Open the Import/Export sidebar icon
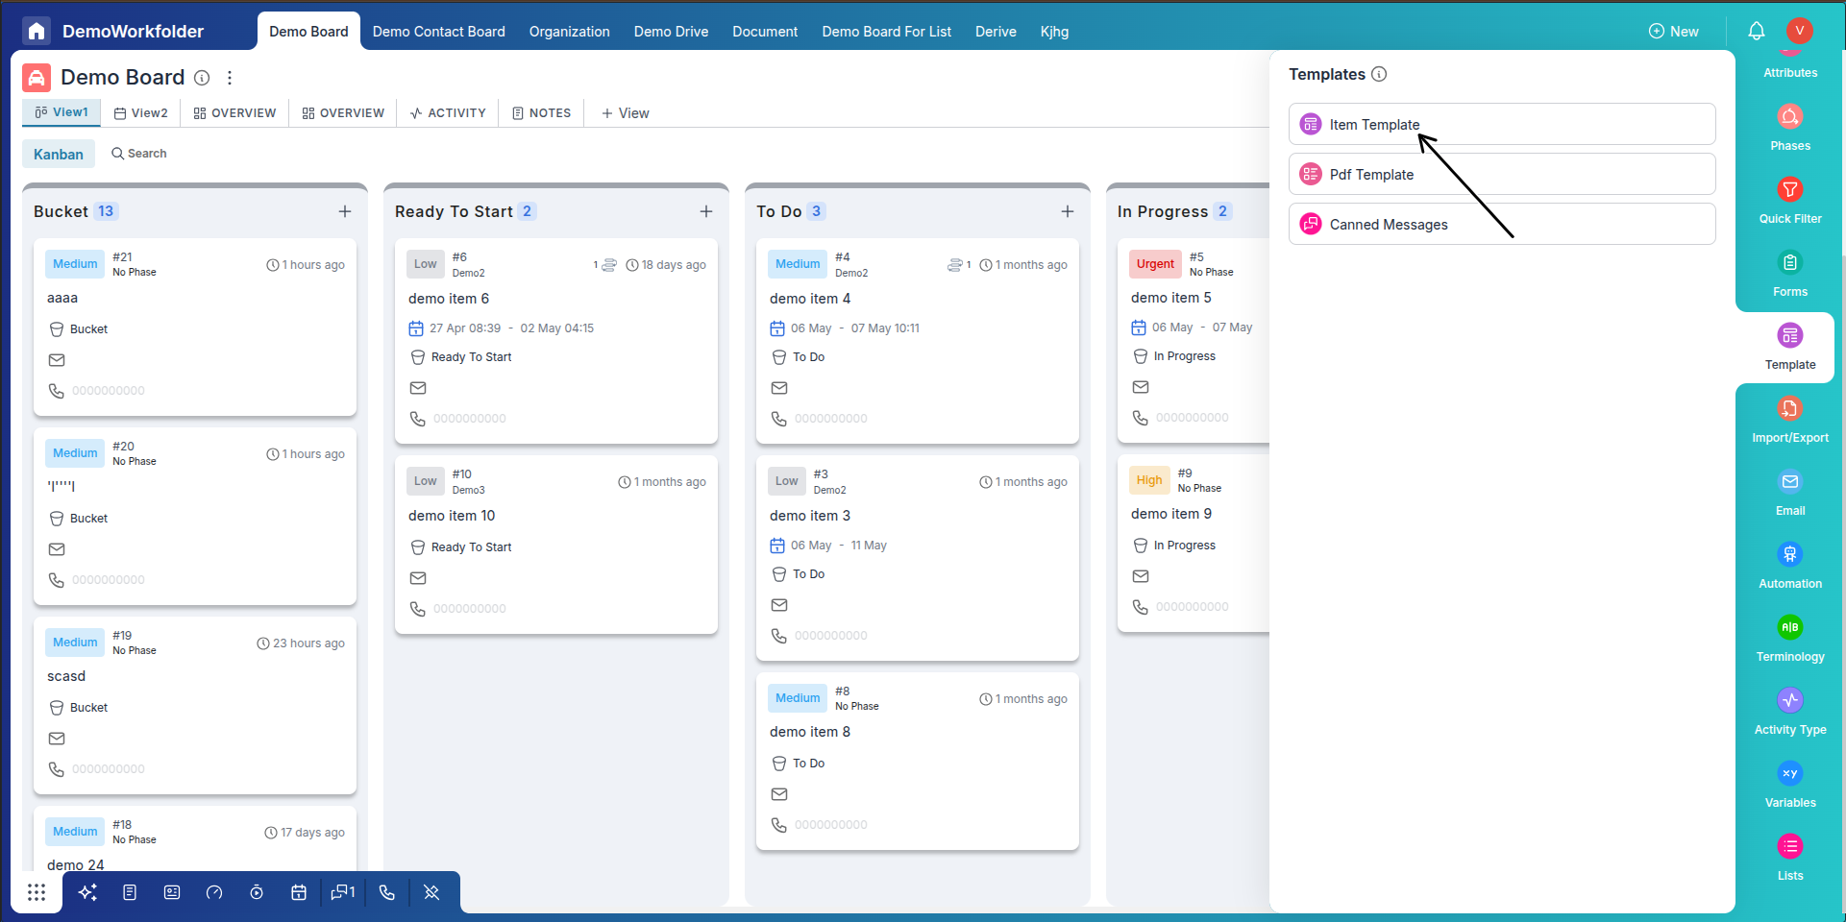The image size is (1846, 922). pos(1789,409)
